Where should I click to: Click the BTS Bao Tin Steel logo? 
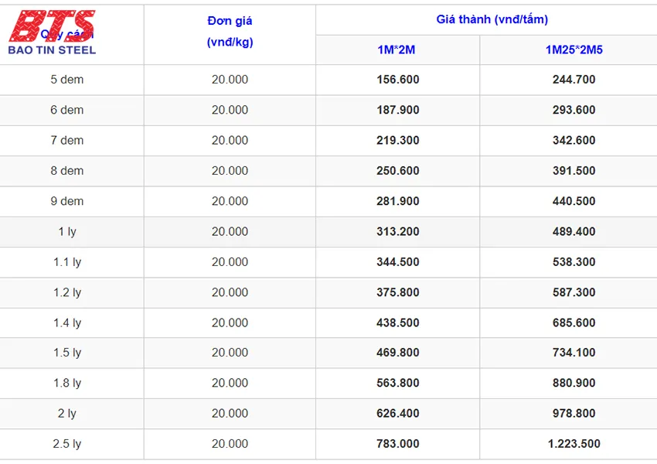pos(52,32)
